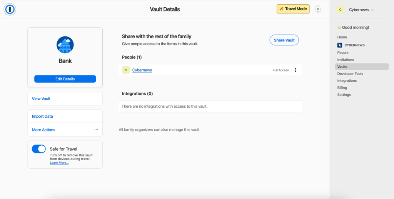The width and height of the screenshot is (394, 199).
Task: Click the Share Vault button
Action: tap(284, 40)
